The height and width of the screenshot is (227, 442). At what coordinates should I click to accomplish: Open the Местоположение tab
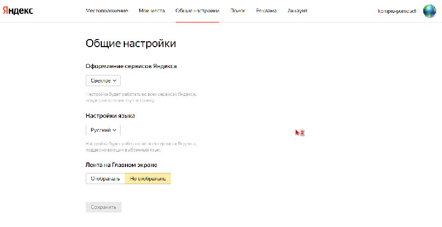[107, 11]
